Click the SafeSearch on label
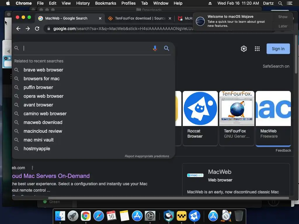The image size is (299, 224). click(276, 66)
